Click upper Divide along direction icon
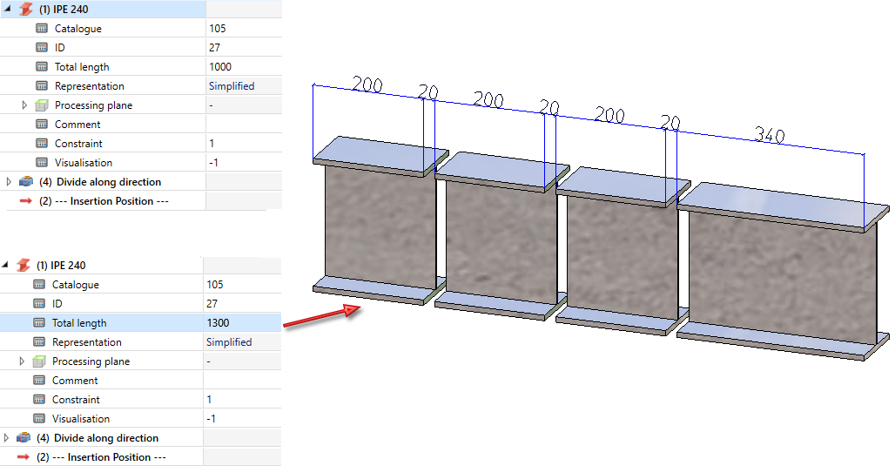The image size is (895, 466). (x=26, y=181)
